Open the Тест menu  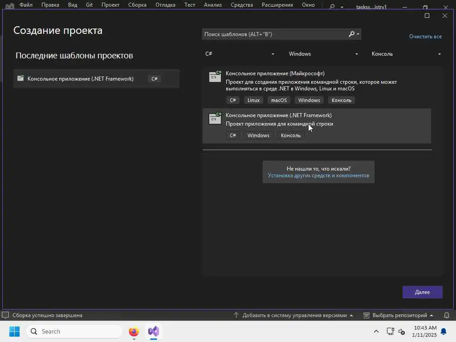pyautogui.click(x=190, y=5)
